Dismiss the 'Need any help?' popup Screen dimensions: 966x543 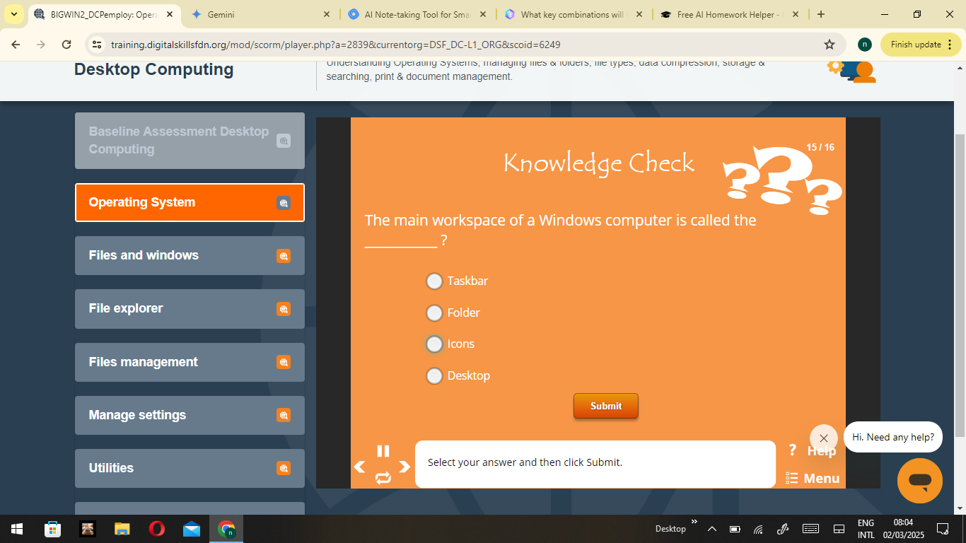(x=823, y=438)
